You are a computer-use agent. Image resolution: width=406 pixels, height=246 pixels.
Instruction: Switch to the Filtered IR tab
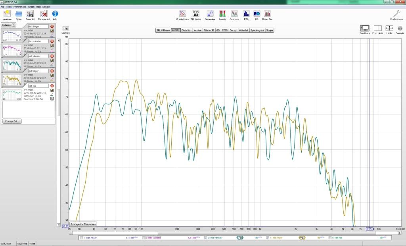209,30
